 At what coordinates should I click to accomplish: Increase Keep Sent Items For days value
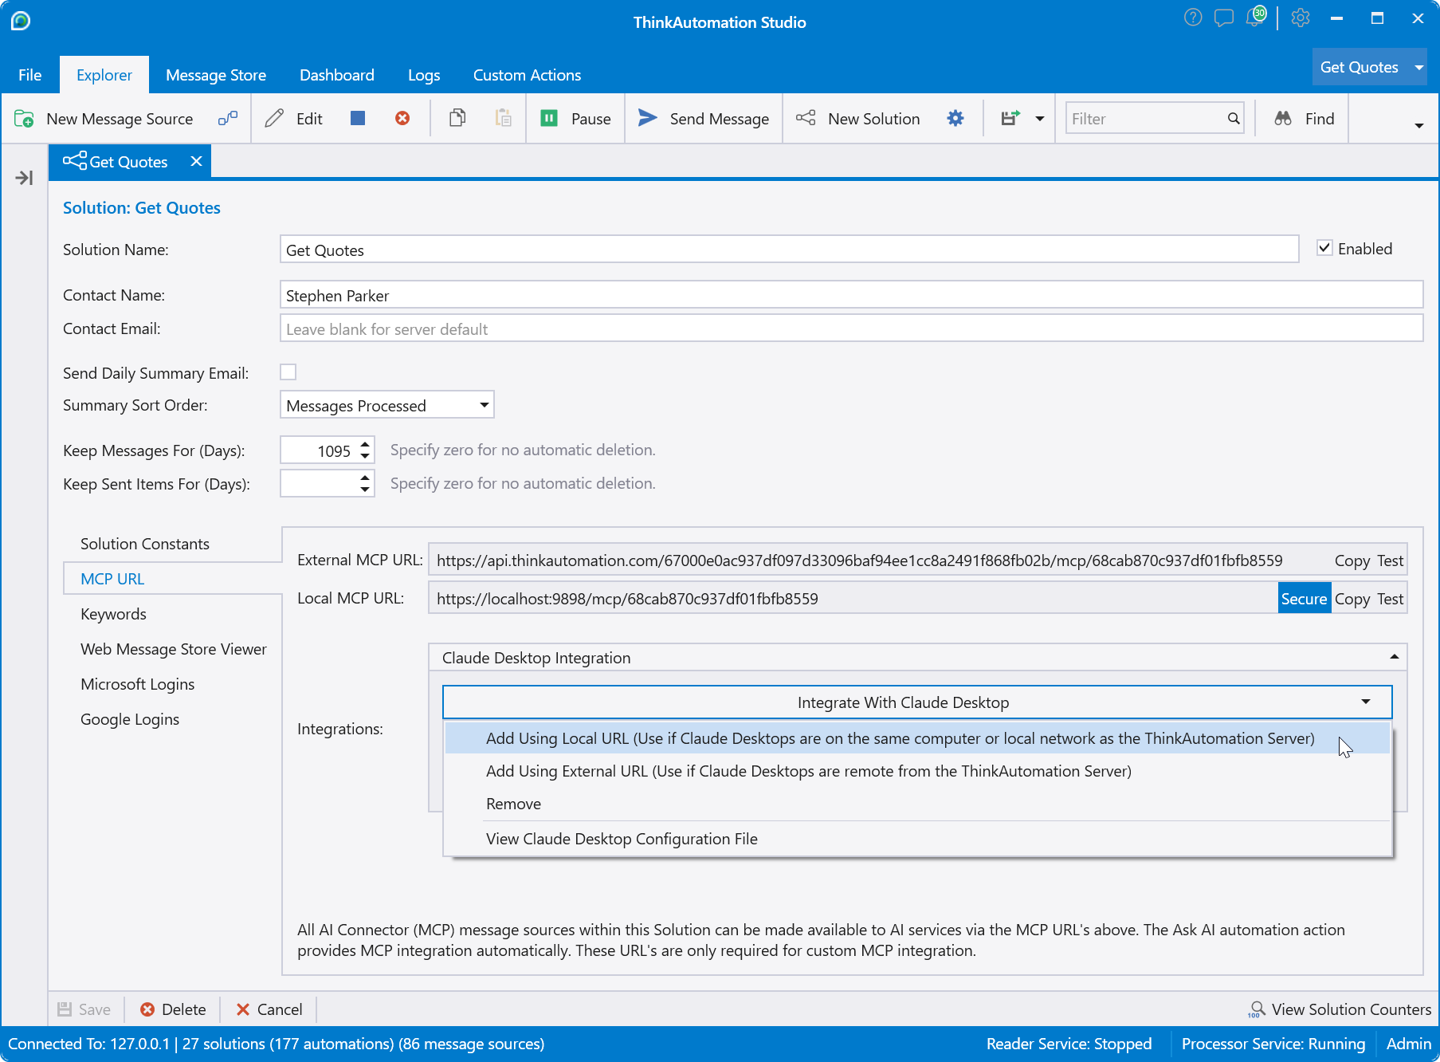(x=365, y=478)
